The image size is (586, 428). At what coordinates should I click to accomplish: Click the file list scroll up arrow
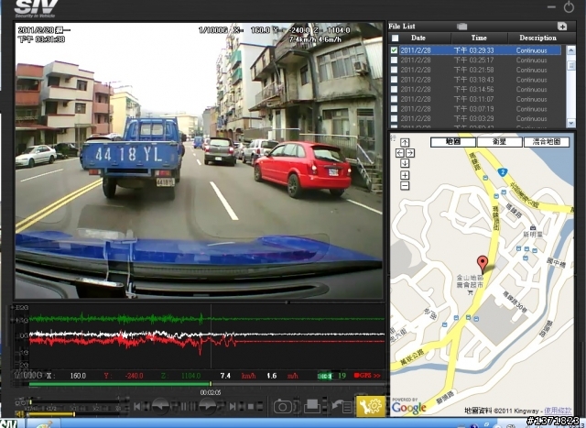pyautogui.click(x=571, y=50)
